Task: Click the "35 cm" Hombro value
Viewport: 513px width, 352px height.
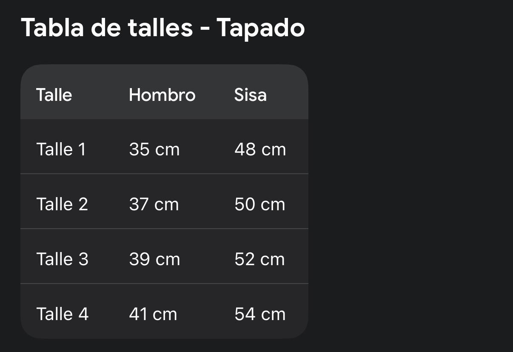Action: [x=154, y=149]
